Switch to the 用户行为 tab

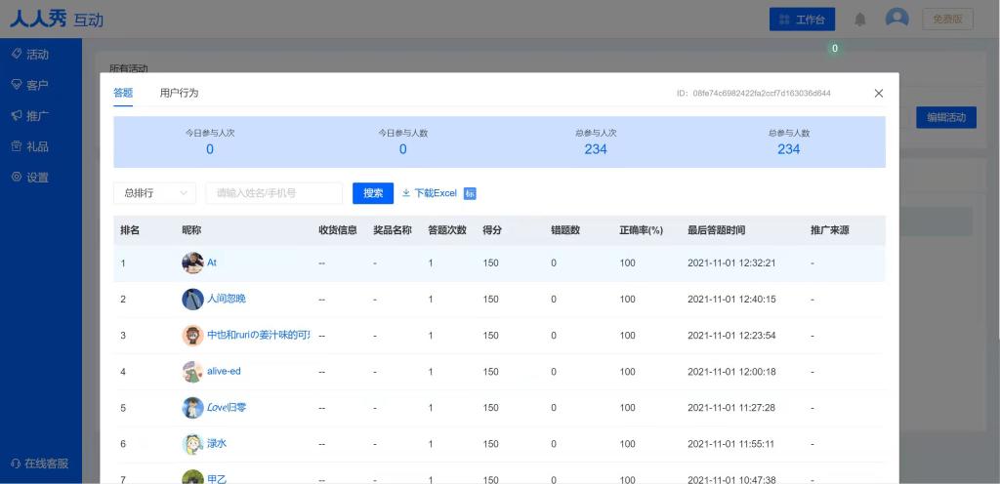click(x=180, y=93)
